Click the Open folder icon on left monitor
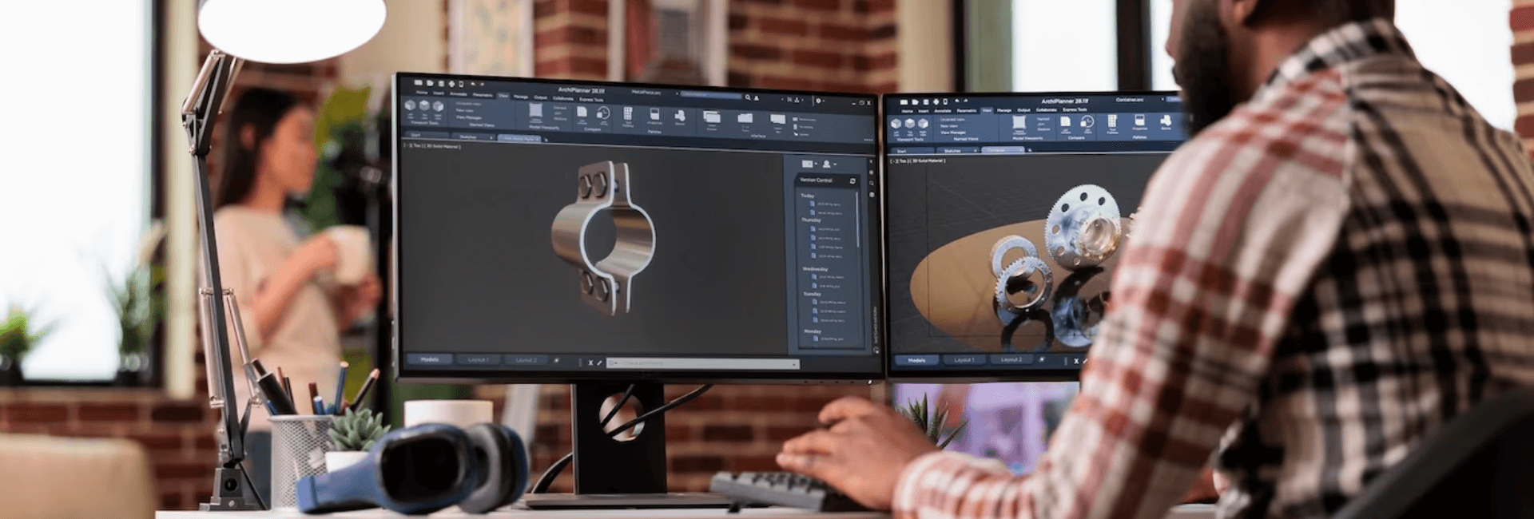The image size is (1534, 519). pyautogui.click(x=430, y=82)
